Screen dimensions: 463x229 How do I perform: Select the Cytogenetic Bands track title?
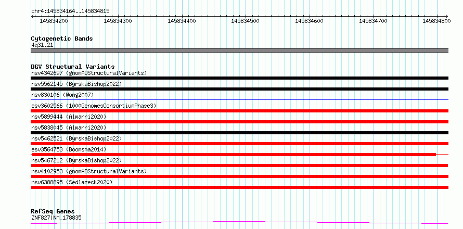[x=62, y=39]
